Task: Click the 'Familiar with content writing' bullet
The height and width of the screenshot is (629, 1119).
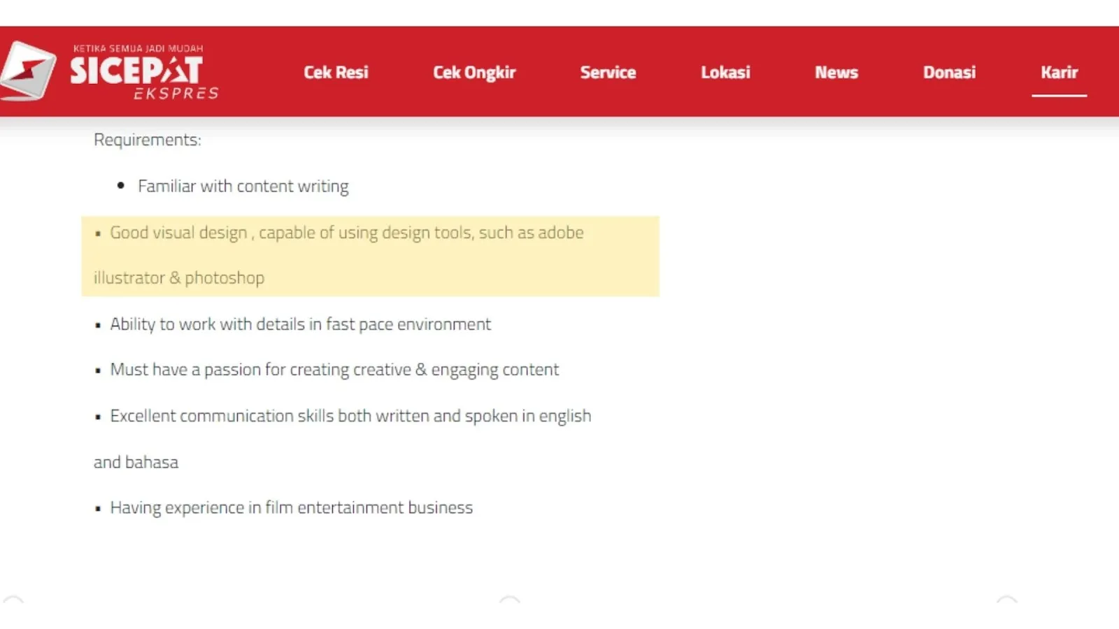Action: (243, 186)
